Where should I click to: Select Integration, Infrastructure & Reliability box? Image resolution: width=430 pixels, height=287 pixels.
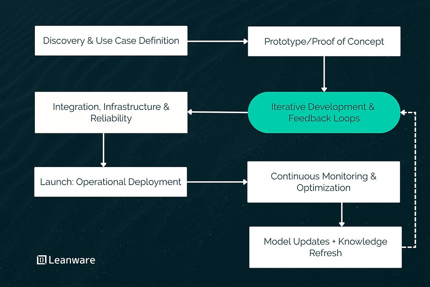tap(111, 112)
